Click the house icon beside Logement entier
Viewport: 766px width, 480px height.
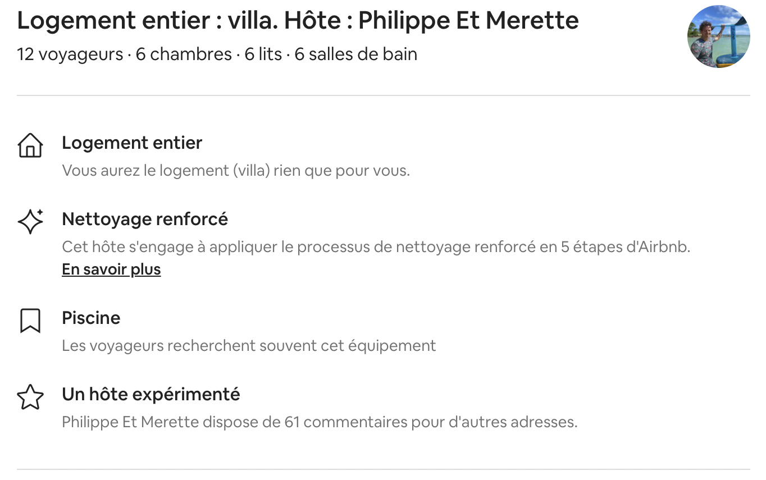30,145
